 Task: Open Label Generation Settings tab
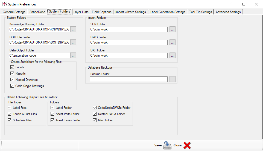tap(168, 12)
